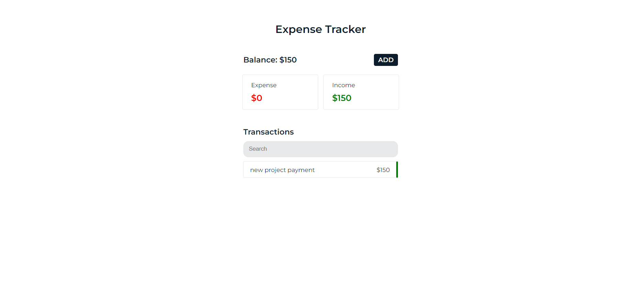Click the $150 balance value in header
Image resolution: width=644 pixels, height=299 pixels.
[x=288, y=60]
